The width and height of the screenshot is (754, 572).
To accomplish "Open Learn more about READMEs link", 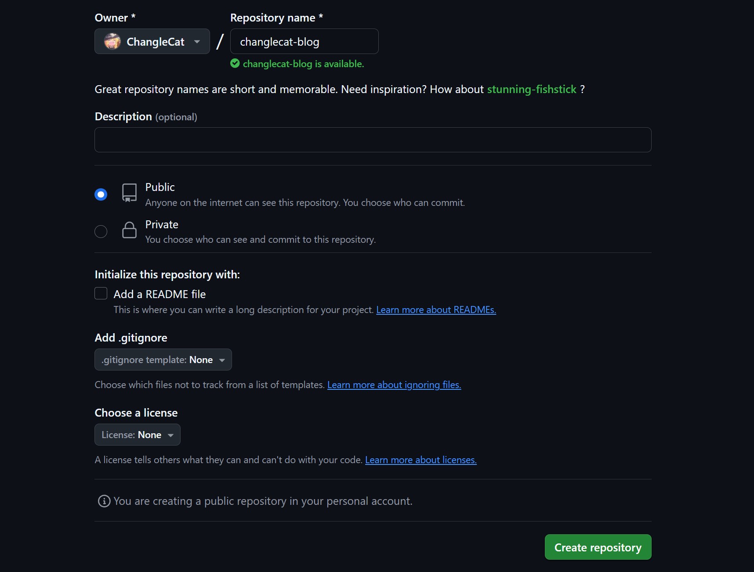I will pos(436,310).
